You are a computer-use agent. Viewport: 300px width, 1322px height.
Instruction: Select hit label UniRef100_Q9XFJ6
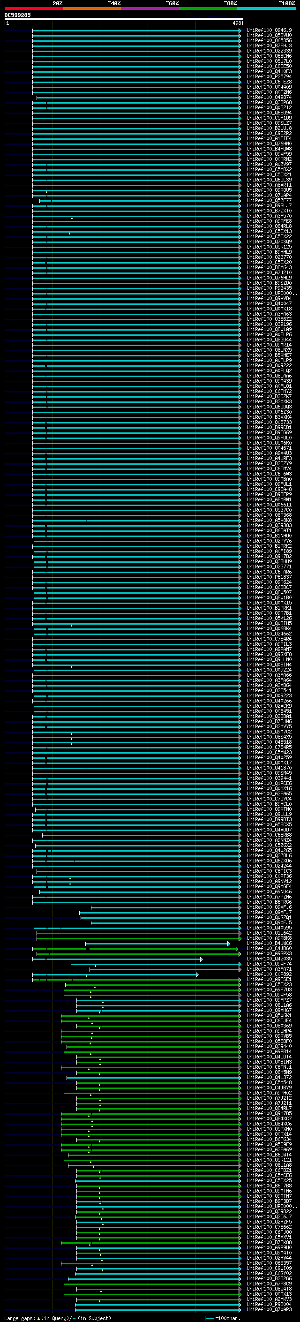[x=269, y=907]
